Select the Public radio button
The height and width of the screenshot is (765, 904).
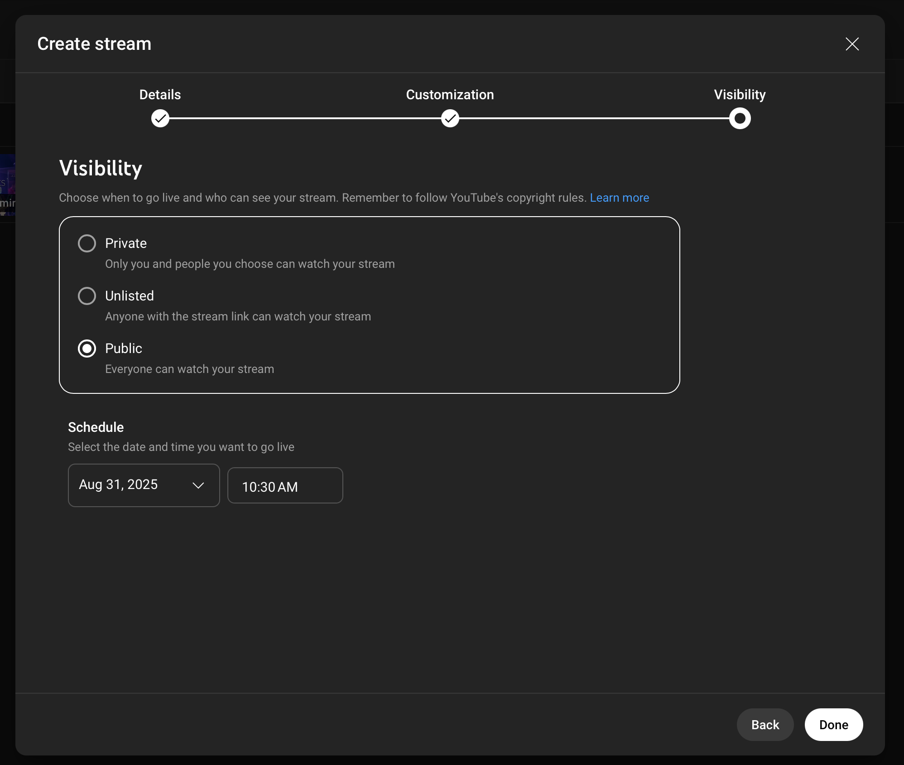[87, 349]
